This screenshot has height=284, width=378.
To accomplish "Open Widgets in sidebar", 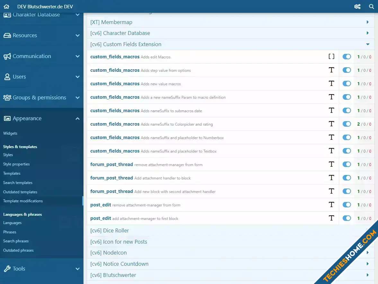I will (10, 133).
